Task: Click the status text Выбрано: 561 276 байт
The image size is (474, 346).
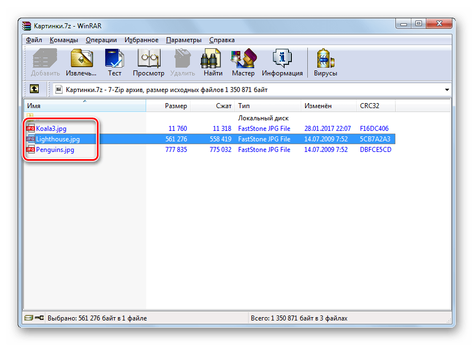Action: click(97, 318)
